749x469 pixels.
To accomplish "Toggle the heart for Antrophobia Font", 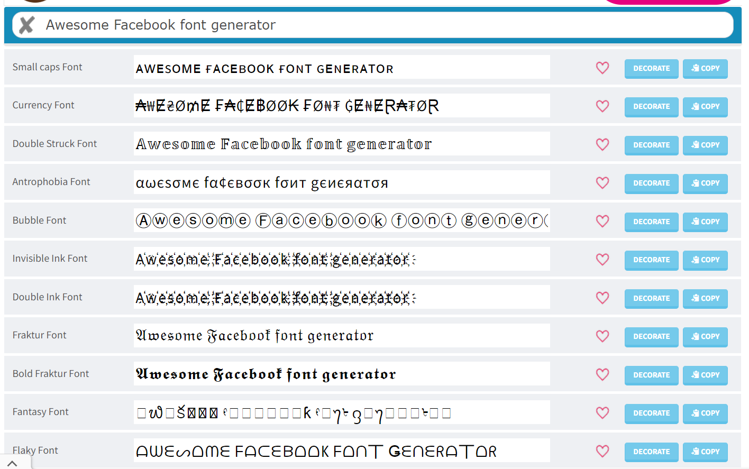I will pyautogui.click(x=602, y=182).
